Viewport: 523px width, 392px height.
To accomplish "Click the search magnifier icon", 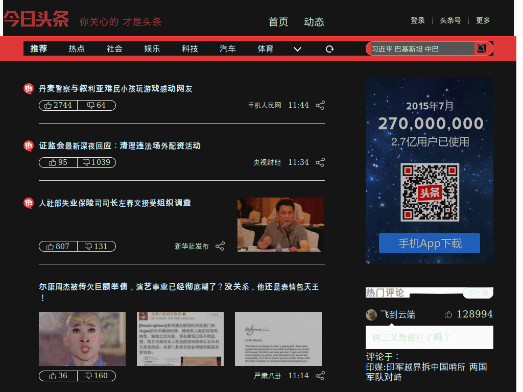I will coord(481,48).
